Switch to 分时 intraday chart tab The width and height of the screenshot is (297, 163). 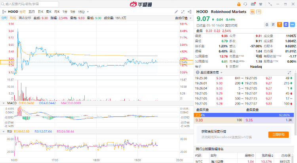(x=22, y=12)
